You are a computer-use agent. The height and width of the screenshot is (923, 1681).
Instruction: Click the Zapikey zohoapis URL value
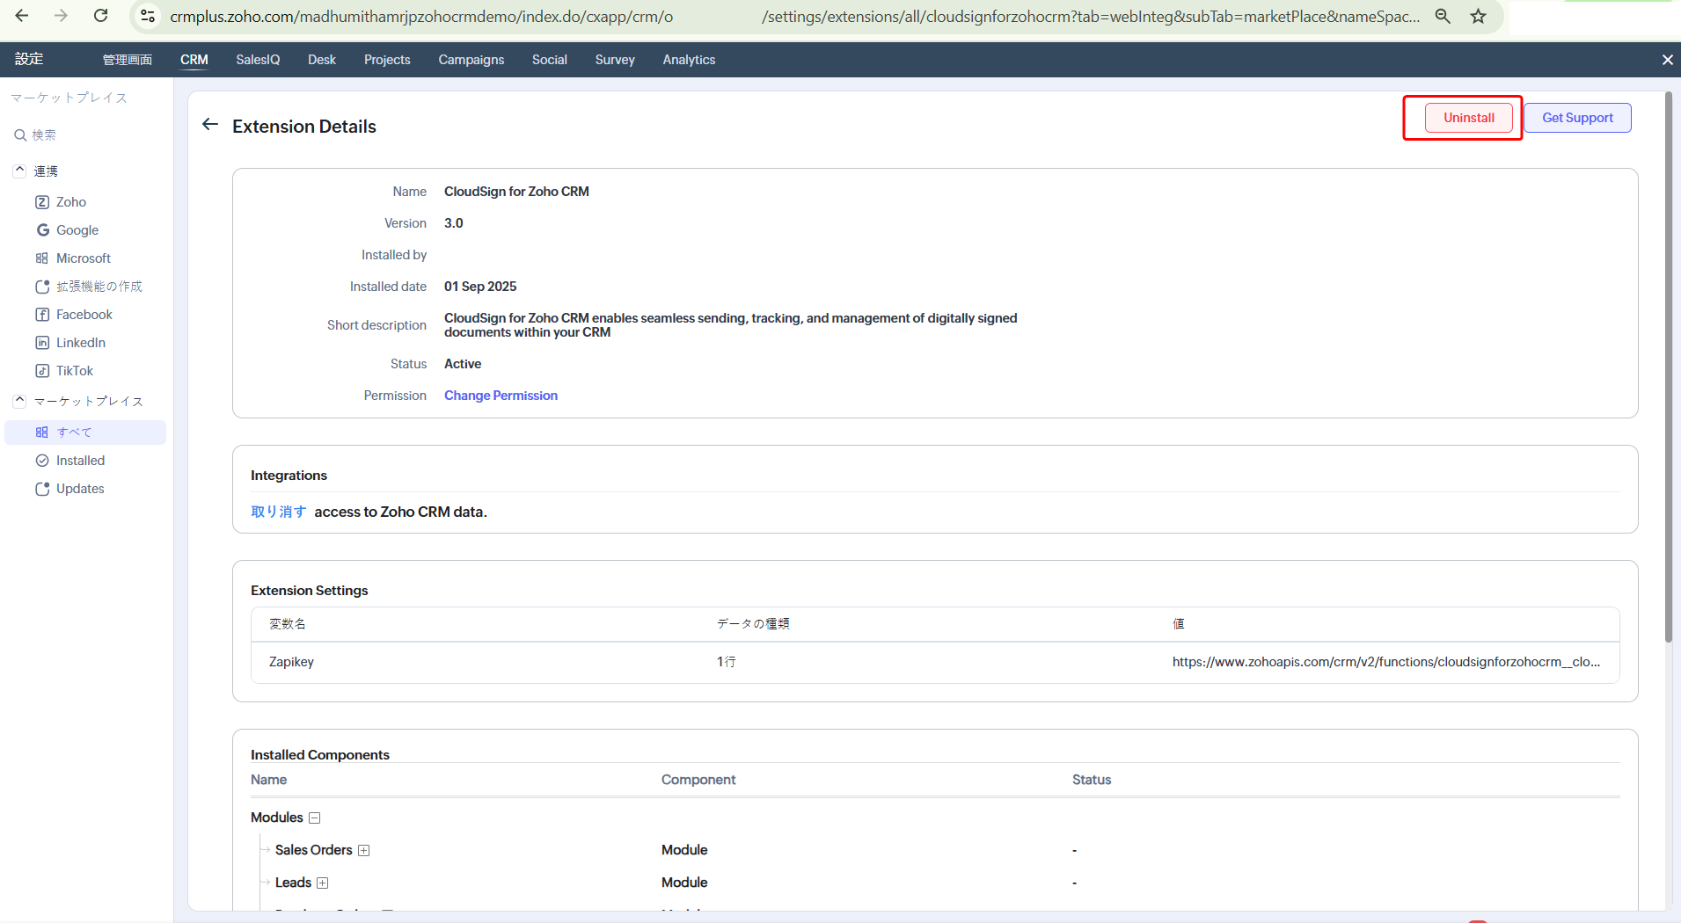coord(1386,662)
